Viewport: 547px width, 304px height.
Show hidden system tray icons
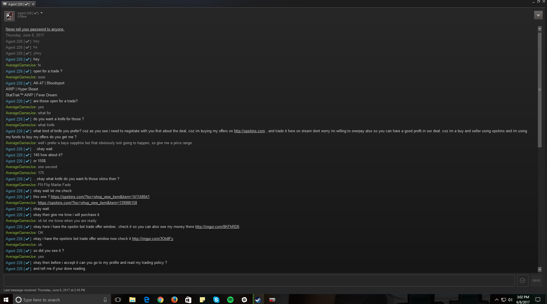click(496, 300)
